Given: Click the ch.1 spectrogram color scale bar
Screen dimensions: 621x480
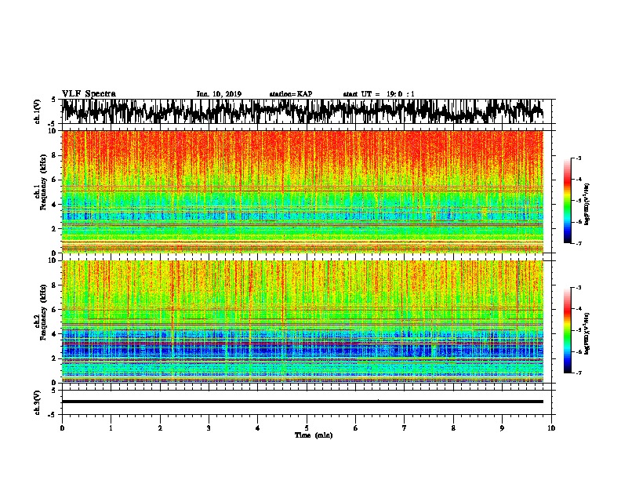Looking at the screenshot, I should click(x=567, y=201).
